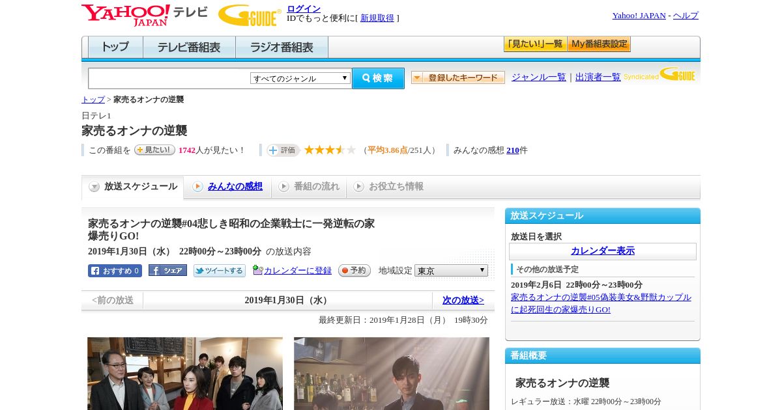Click the star rating display
The height and width of the screenshot is (410, 782).
(x=330, y=150)
